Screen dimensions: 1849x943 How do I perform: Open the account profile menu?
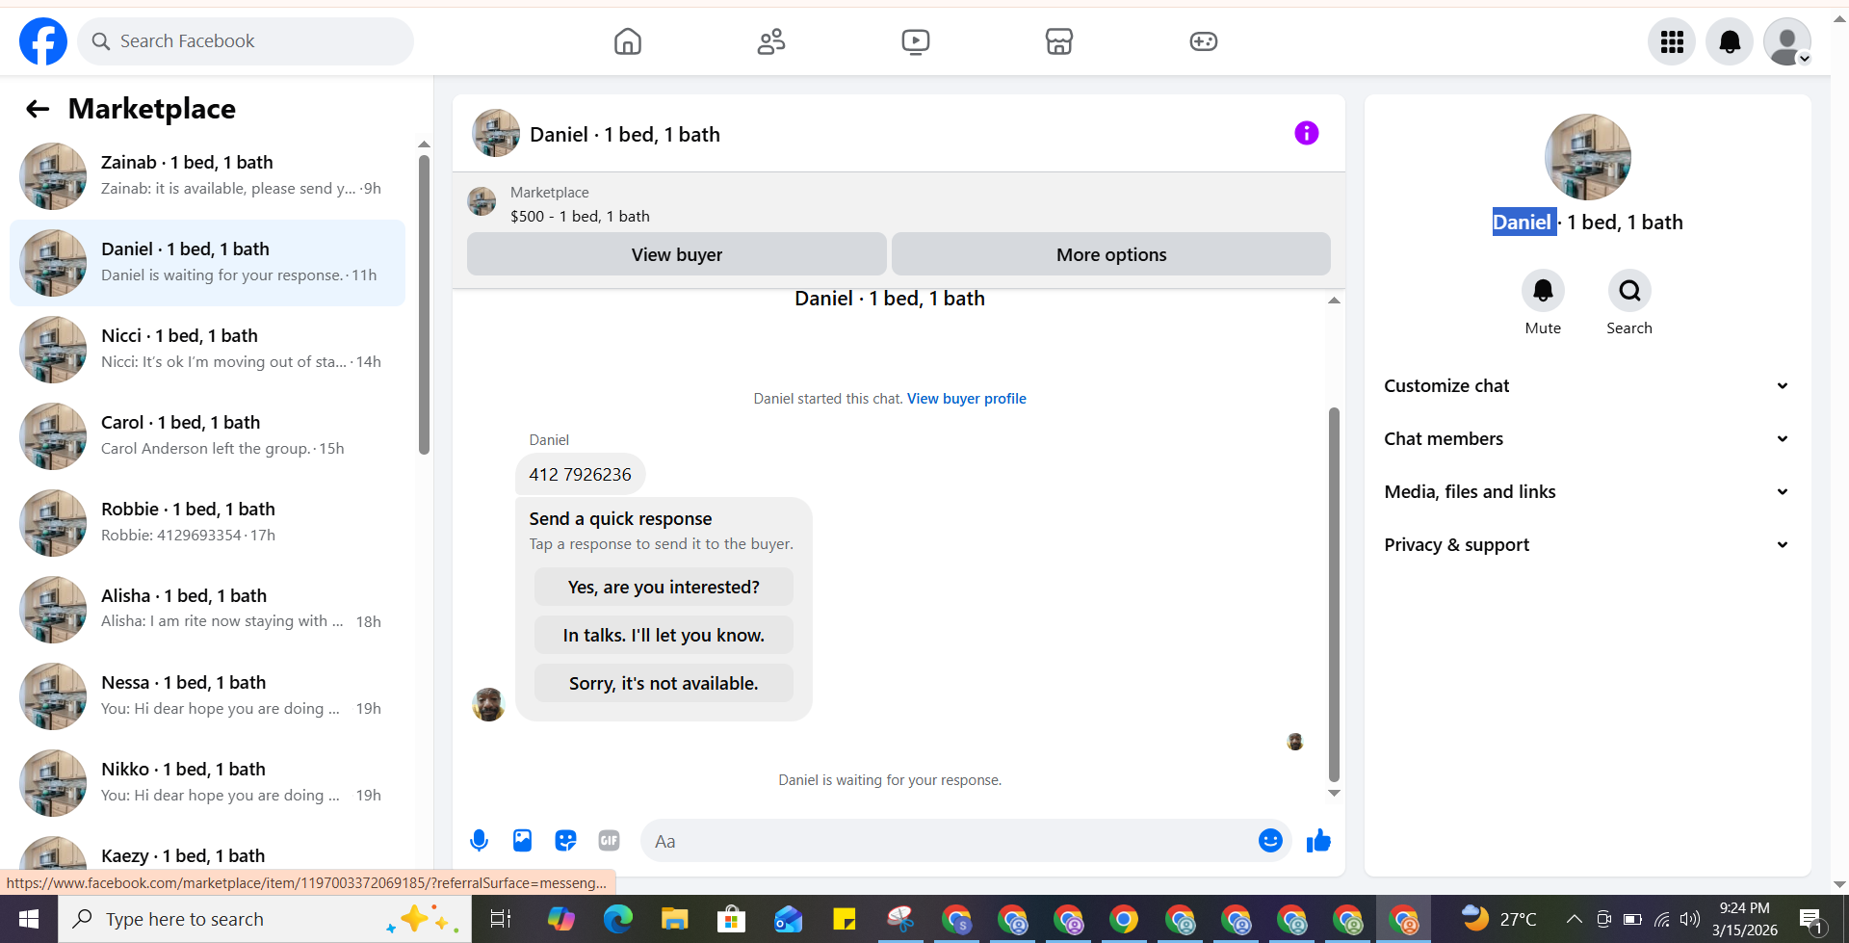point(1787,41)
